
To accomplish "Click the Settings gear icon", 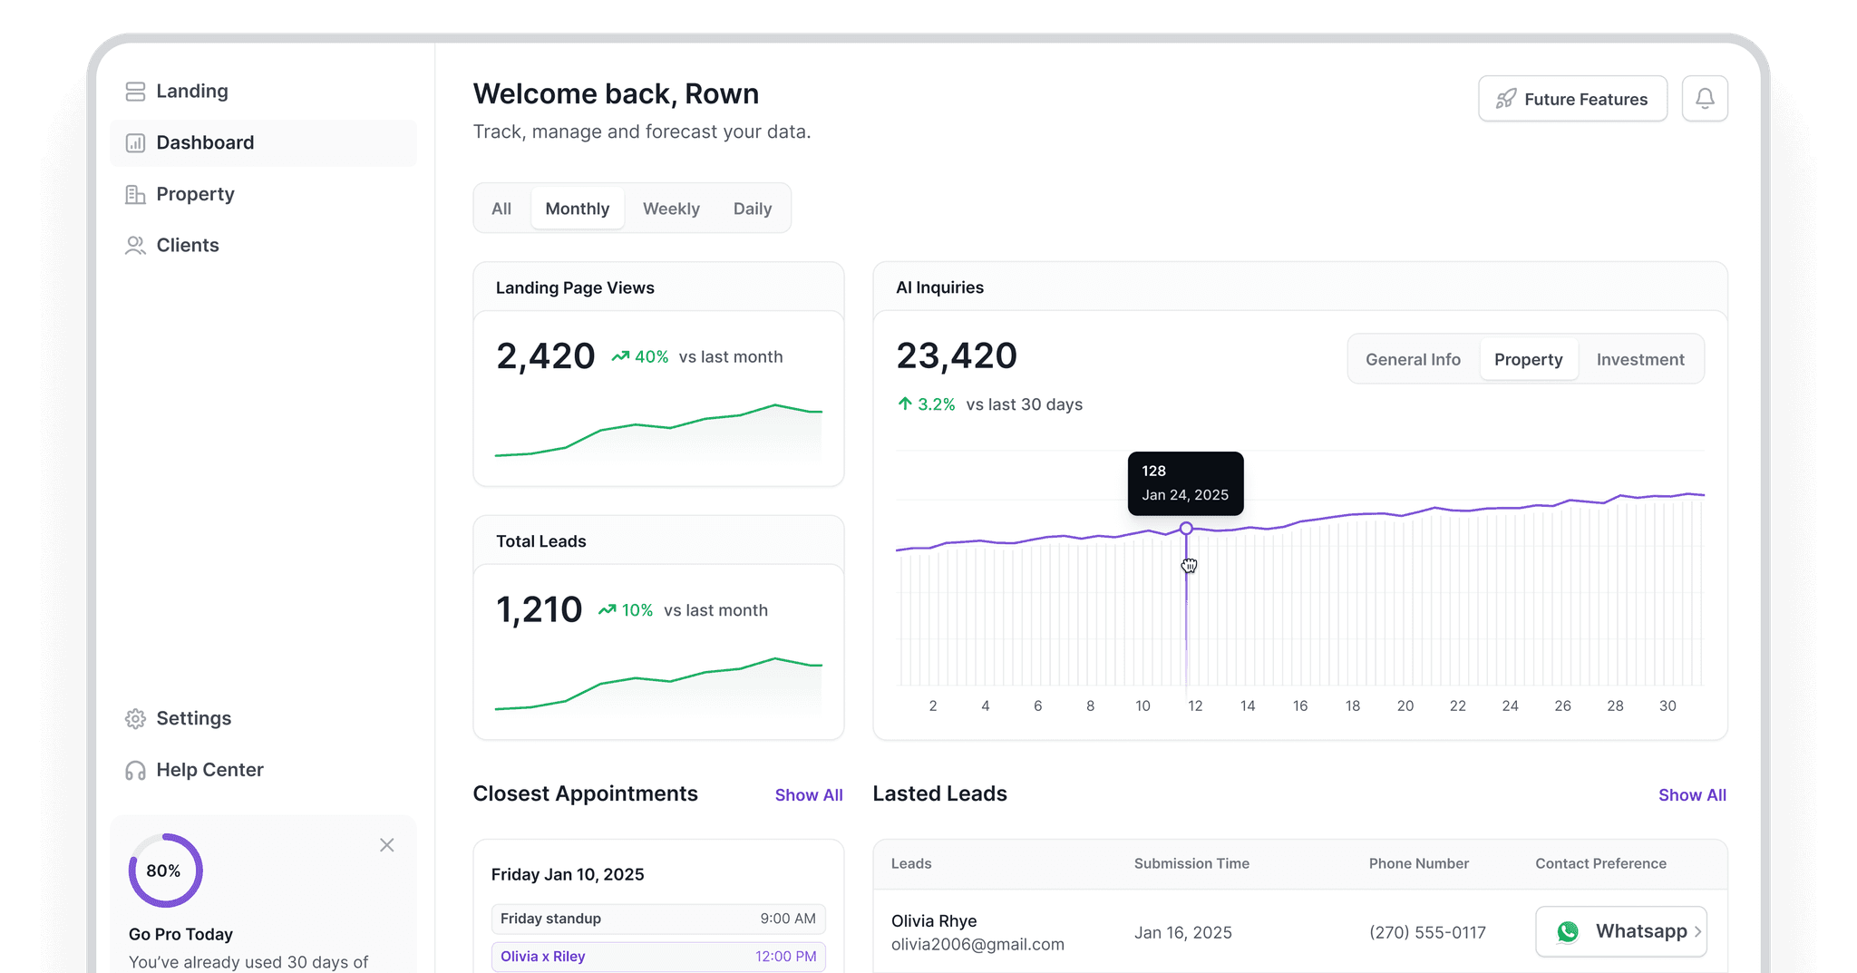I will pyautogui.click(x=135, y=719).
